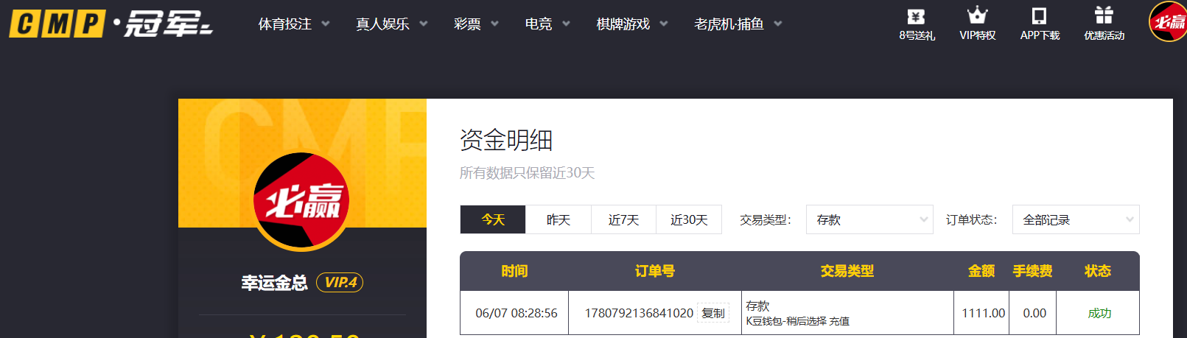
Task: Select the 近30天 date filter tab
Action: tap(689, 219)
